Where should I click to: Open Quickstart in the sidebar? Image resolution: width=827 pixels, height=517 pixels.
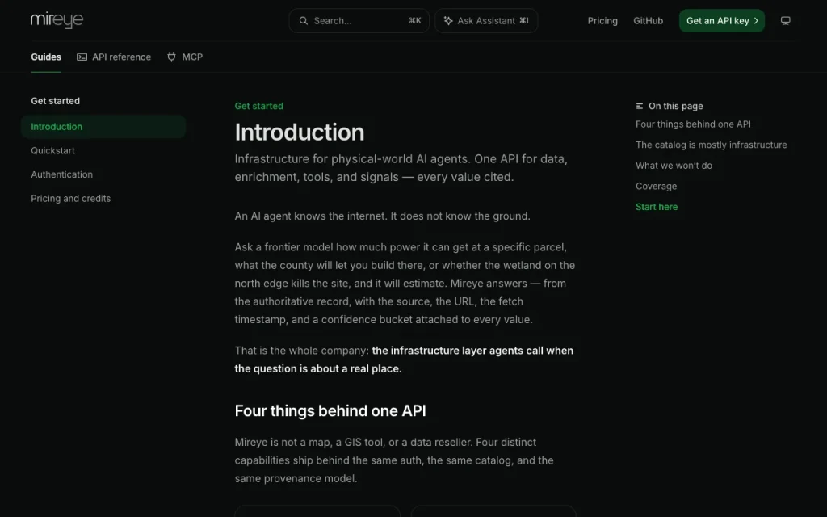coord(52,150)
